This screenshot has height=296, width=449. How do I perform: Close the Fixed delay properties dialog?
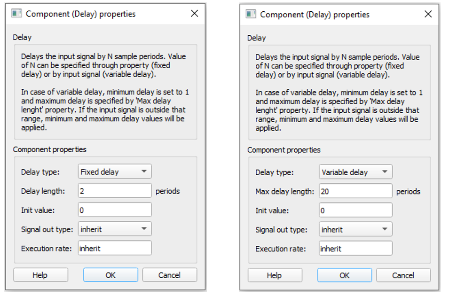194,14
